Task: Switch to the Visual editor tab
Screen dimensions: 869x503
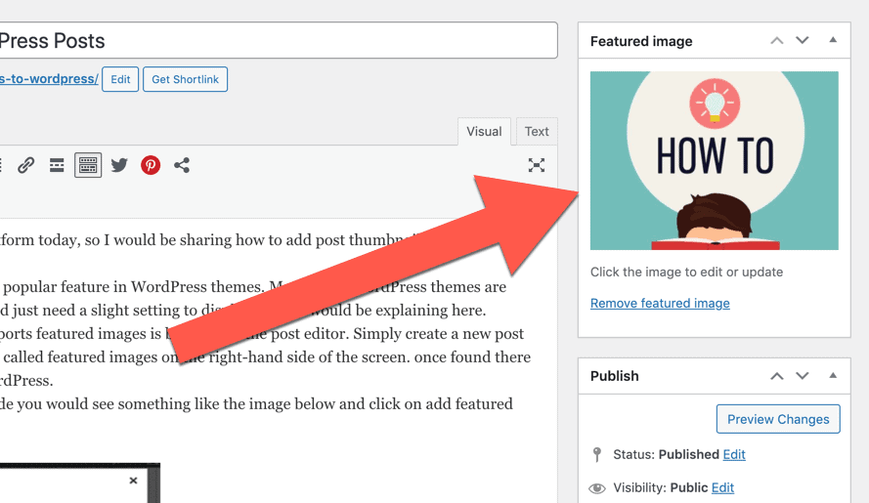Action: [484, 132]
